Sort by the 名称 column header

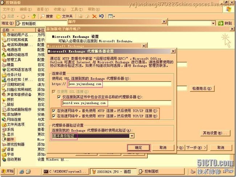[19, 30]
